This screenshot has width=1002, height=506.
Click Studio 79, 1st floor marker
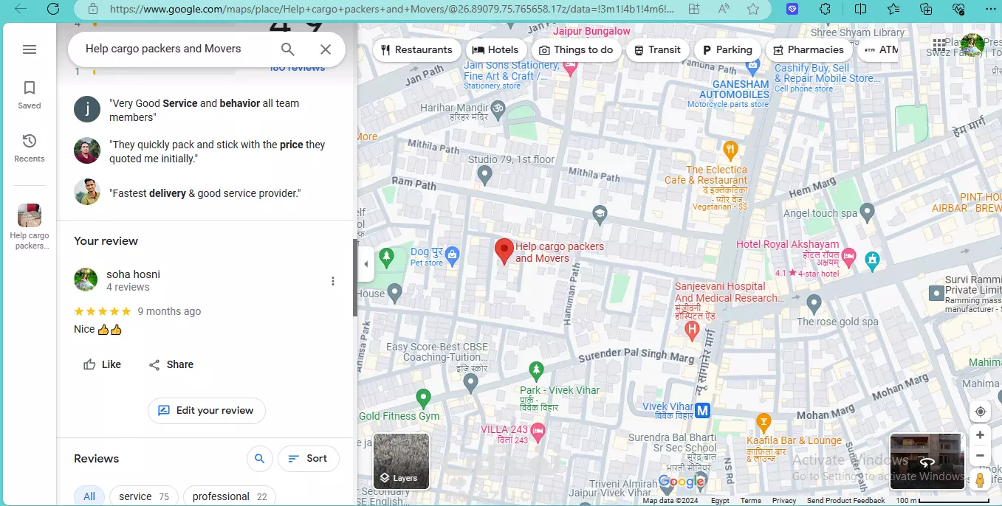[484, 176]
